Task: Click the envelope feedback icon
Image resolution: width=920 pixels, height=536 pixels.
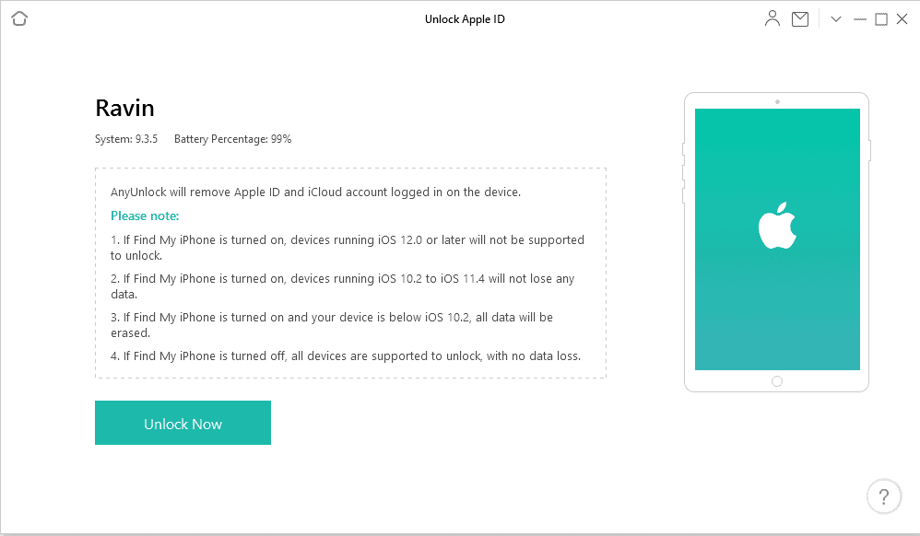Action: [x=800, y=18]
